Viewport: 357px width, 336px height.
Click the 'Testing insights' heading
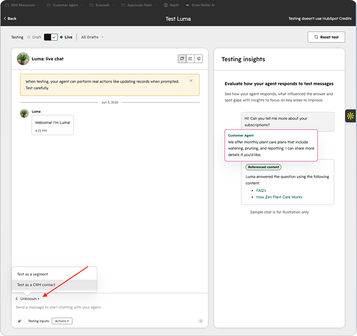pyautogui.click(x=243, y=59)
